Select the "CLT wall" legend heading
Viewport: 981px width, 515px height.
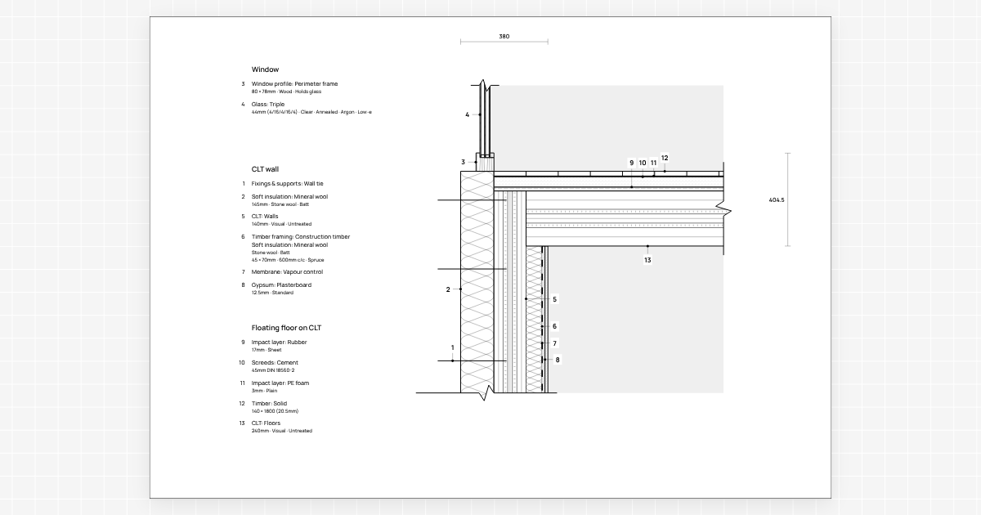(266, 169)
